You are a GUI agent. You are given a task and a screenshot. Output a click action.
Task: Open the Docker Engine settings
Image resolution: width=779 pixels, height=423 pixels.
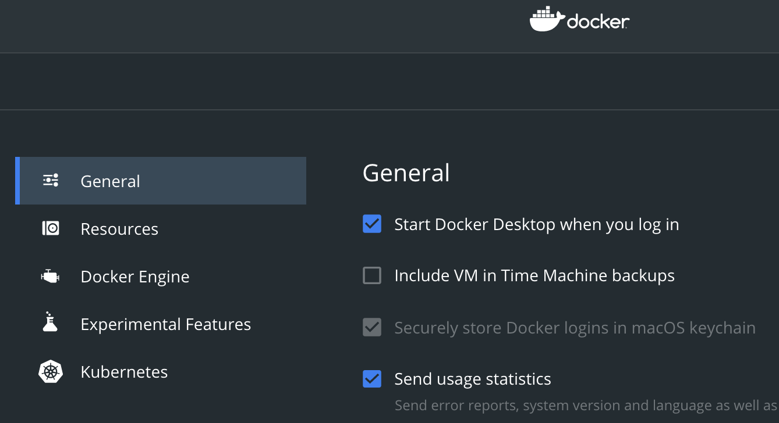[x=161, y=277]
